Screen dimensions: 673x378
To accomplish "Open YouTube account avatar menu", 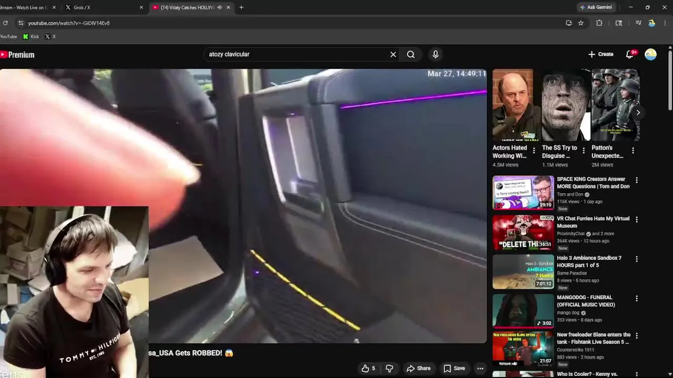I will click(x=650, y=55).
